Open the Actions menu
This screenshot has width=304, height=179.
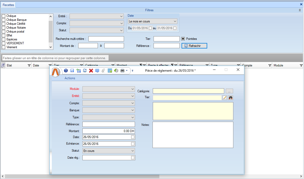[x=70, y=78]
